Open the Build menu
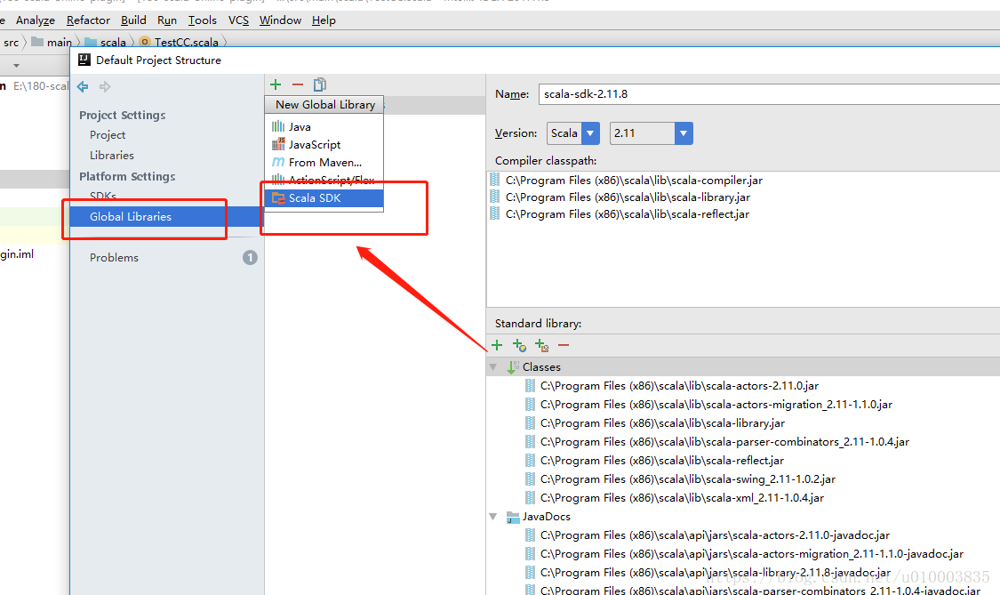Image resolution: width=1000 pixels, height=595 pixels. click(133, 20)
